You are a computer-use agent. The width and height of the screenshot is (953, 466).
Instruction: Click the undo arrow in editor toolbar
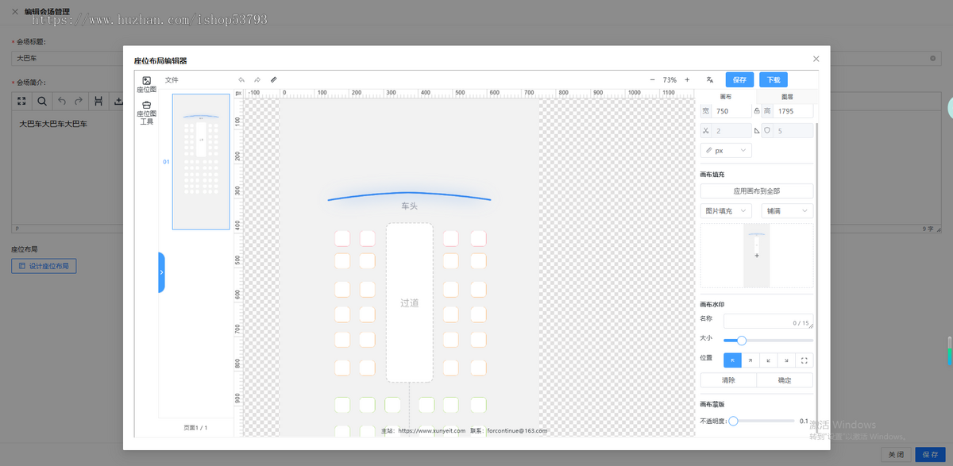click(241, 80)
